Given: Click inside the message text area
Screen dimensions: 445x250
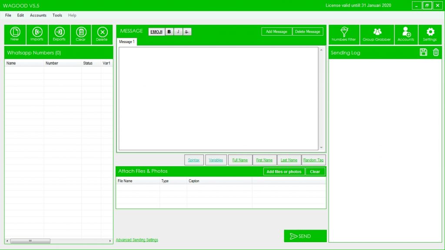Looking at the screenshot, I should pos(219,98).
